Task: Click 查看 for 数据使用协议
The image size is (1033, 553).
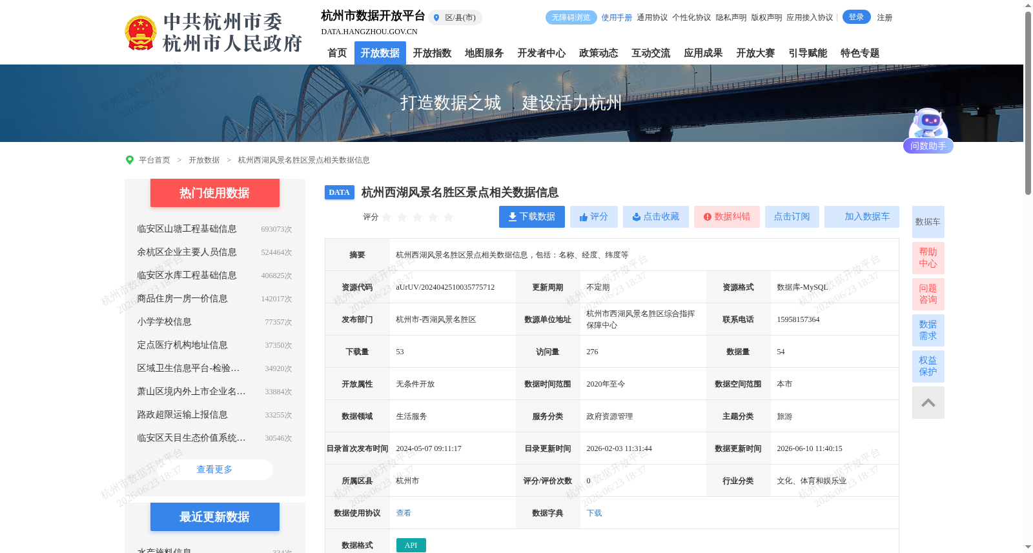Action: tap(404, 513)
